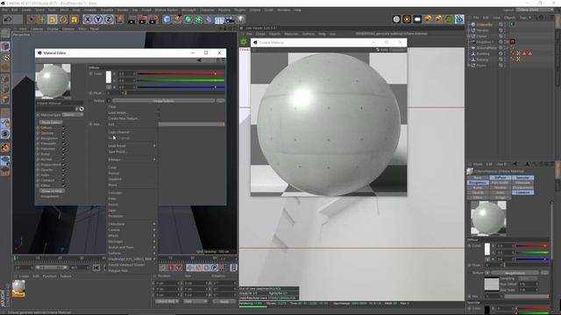561x315 pixels.
Task: Open the Render Settings icon
Action: (154, 19)
